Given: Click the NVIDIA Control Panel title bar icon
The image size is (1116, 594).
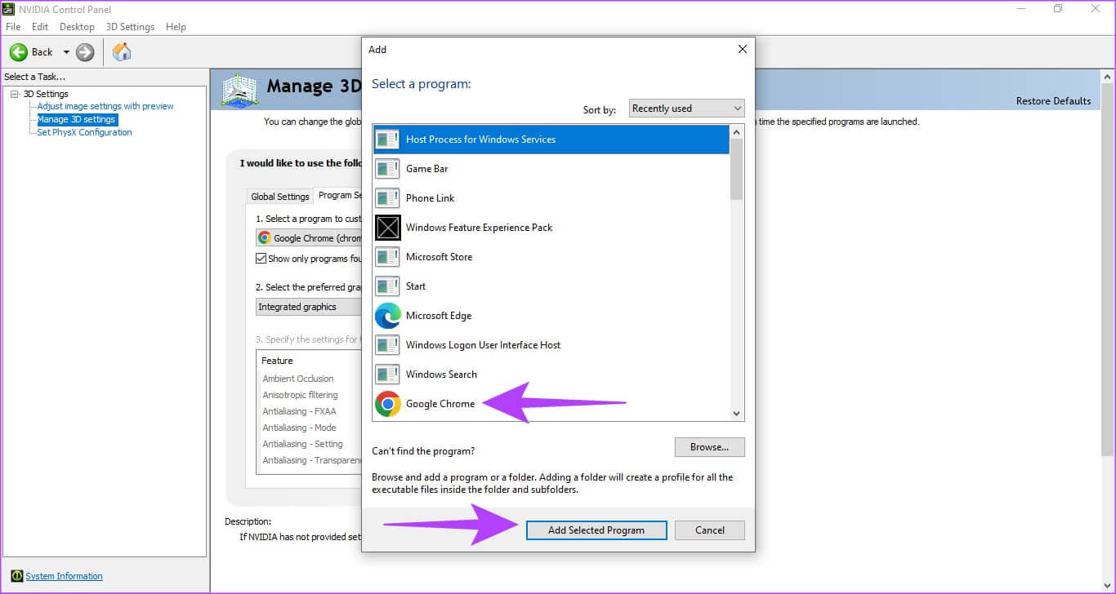Looking at the screenshot, I should tap(10, 8).
